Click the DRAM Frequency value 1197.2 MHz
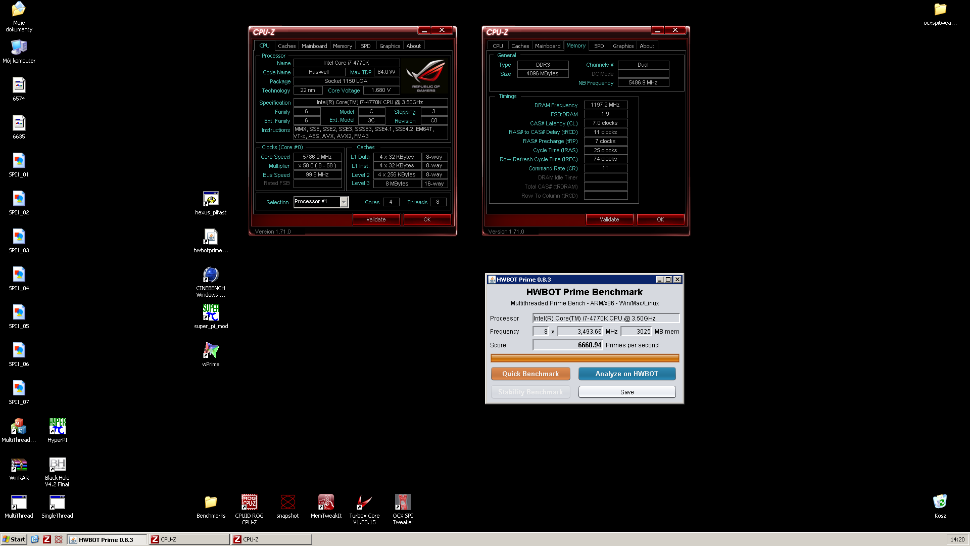970x546 pixels. point(606,105)
